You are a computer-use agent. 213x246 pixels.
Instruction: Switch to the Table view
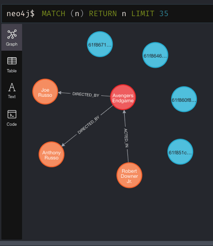coord(12,65)
